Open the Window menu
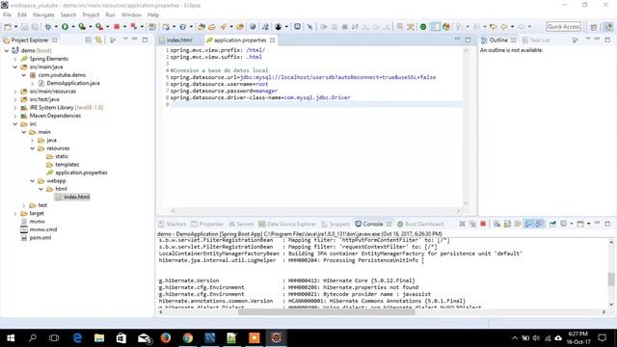Screen dimensions: 617x347 click(x=131, y=14)
